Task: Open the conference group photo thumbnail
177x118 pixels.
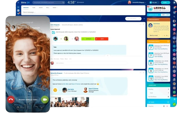Action: coord(70,102)
